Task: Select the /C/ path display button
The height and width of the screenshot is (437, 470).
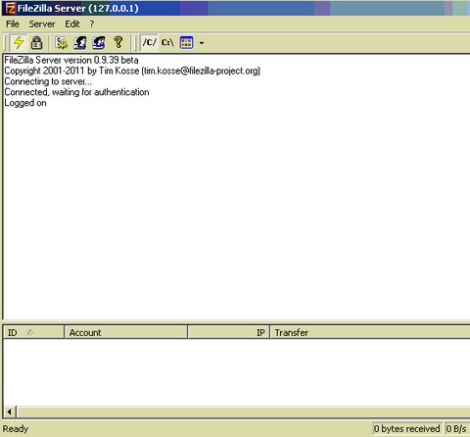Action: [150, 42]
